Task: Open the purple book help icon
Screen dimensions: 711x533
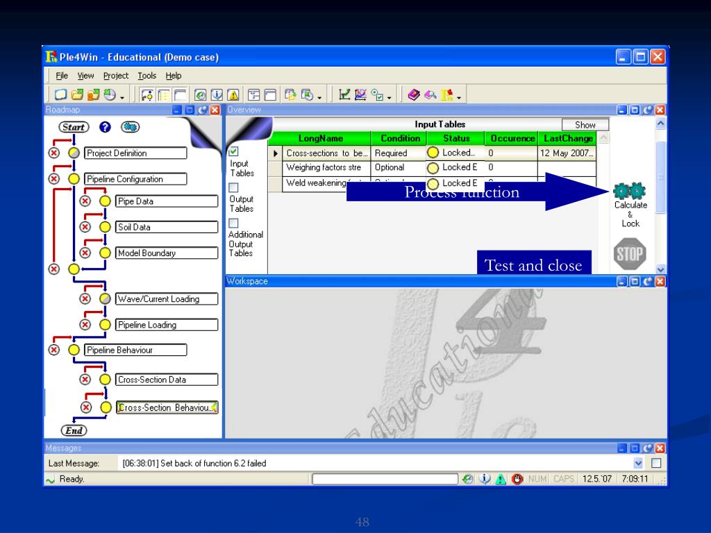Action: click(414, 94)
